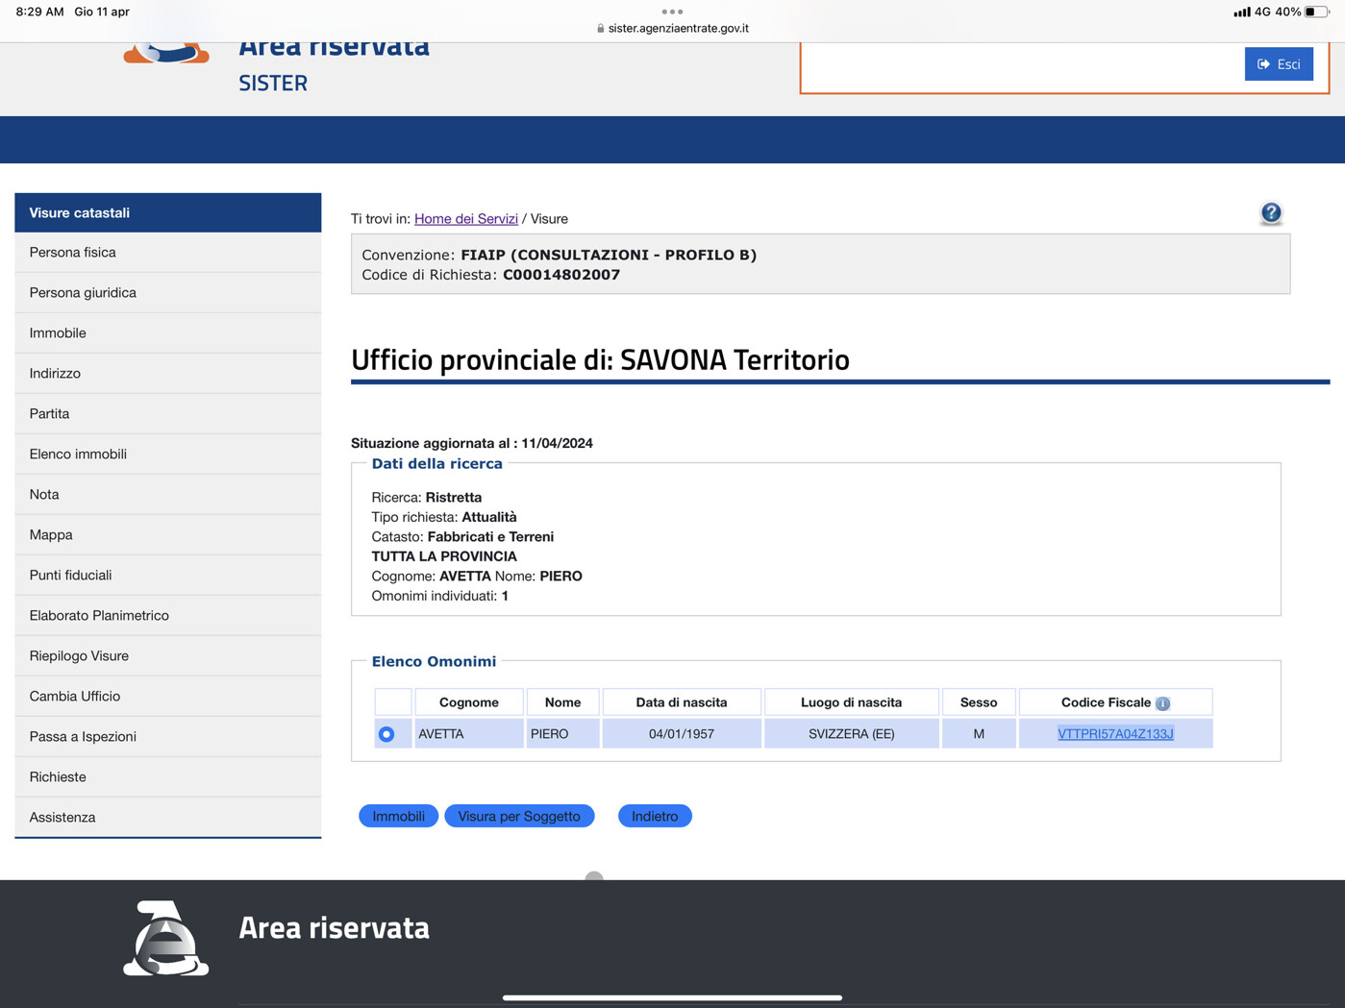
Task: Open the Home dei Servizi breadcrumb link
Action: [465, 219]
